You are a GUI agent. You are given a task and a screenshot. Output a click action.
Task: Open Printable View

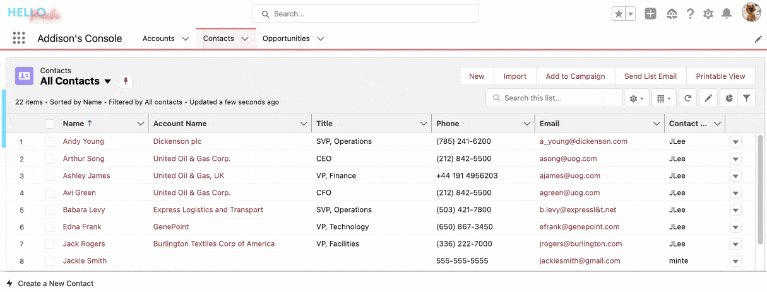721,76
